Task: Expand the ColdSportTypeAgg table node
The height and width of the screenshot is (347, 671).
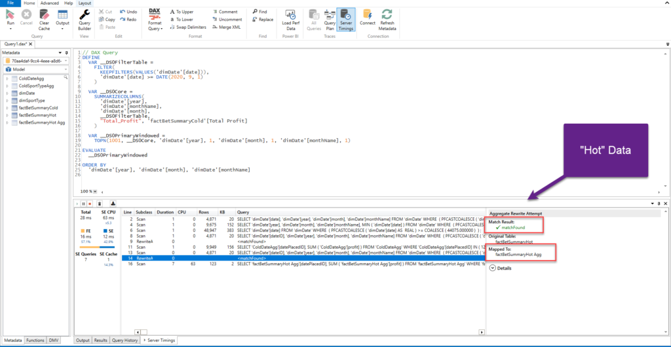Action: pyautogui.click(x=7, y=86)
